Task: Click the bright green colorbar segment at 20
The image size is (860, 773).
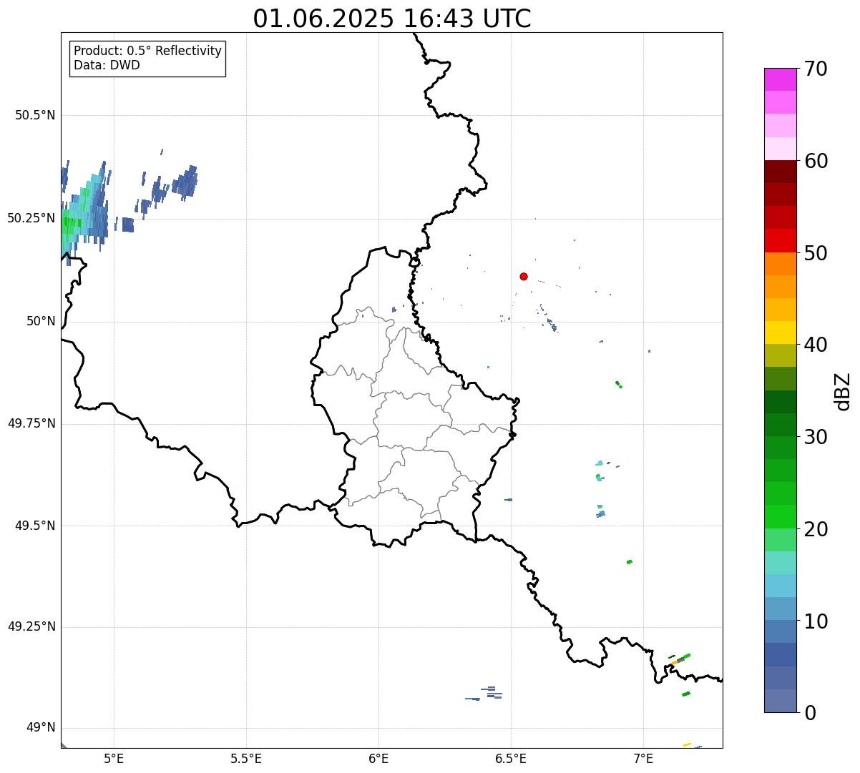Action: tap(780, 517)
